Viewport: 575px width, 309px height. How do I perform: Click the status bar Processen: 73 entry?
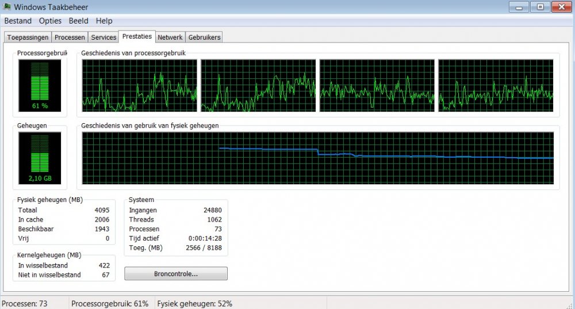[x=25, y=304]
